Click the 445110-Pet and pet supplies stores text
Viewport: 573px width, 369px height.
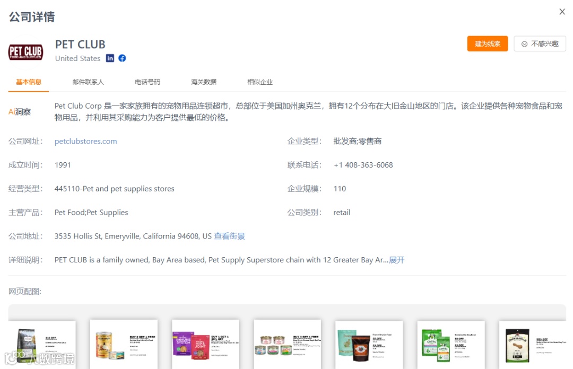[115, 189]
